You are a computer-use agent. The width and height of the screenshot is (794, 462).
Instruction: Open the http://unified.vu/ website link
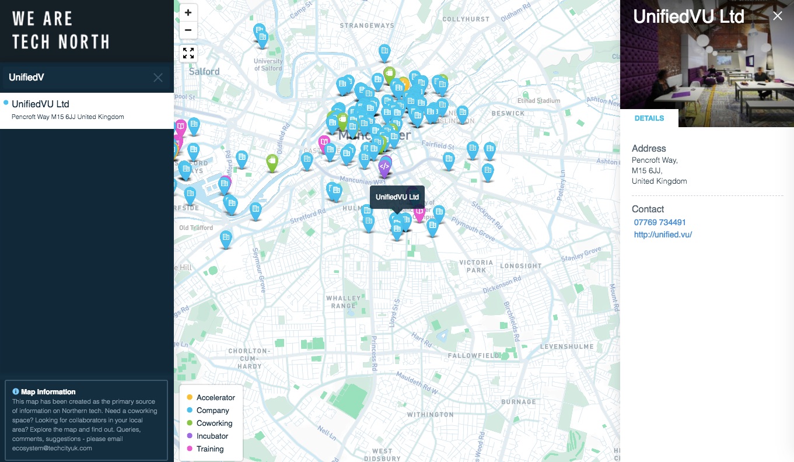click(663, 235)
